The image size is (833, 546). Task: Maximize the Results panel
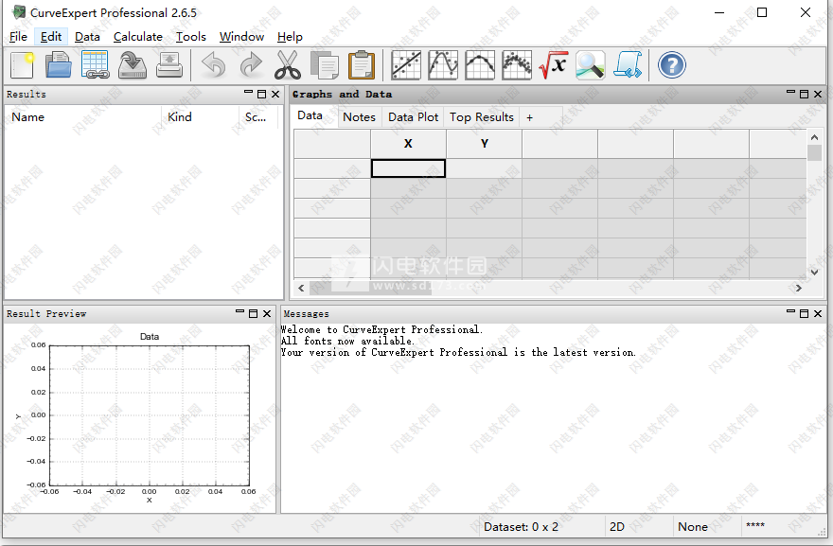point(261,94)
